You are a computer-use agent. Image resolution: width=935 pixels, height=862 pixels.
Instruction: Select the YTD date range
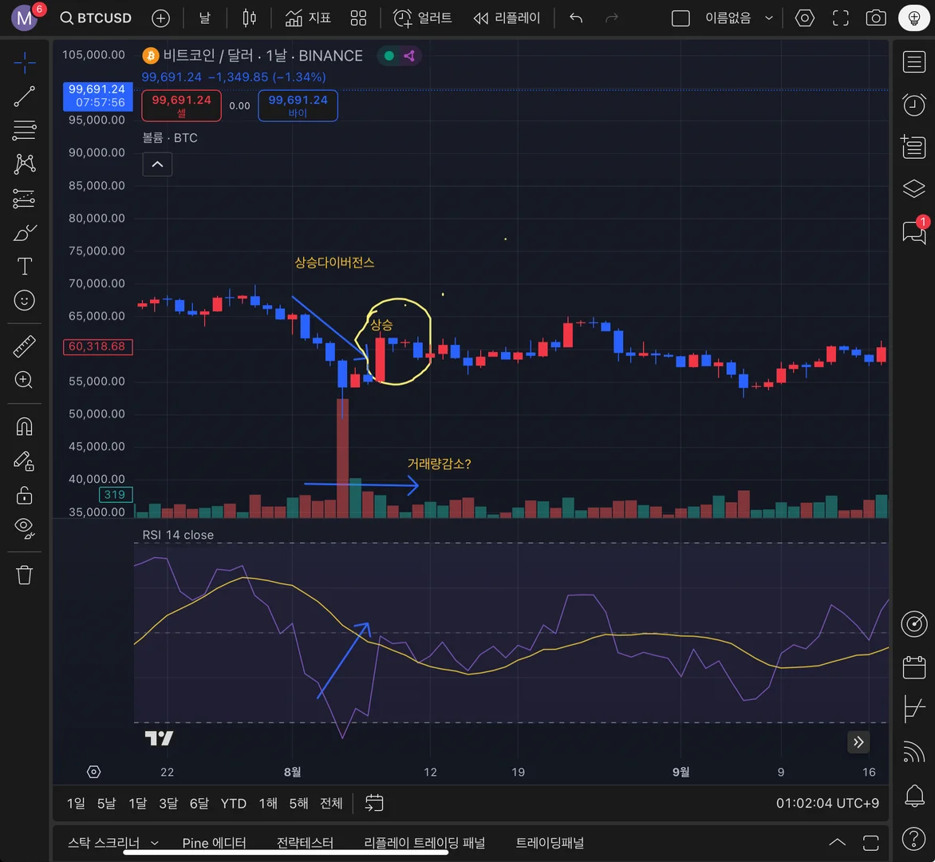[233, 804]
